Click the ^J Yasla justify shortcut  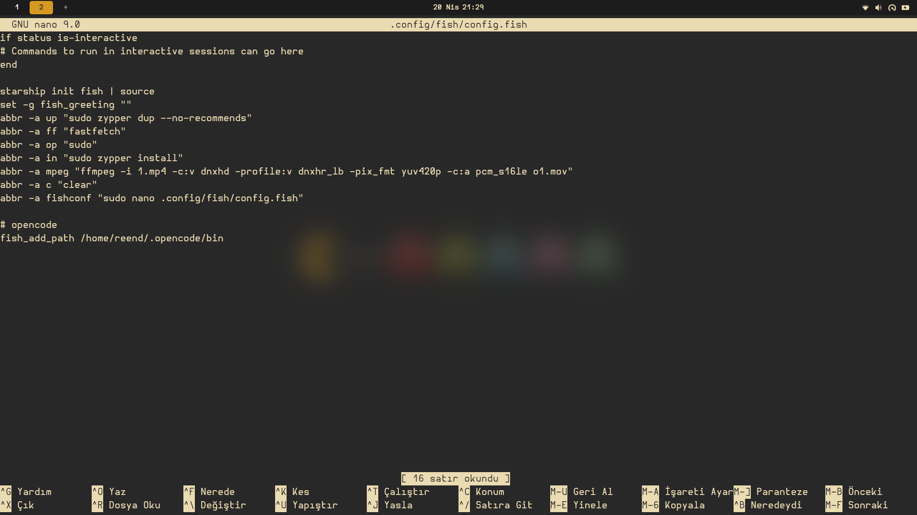390,505
